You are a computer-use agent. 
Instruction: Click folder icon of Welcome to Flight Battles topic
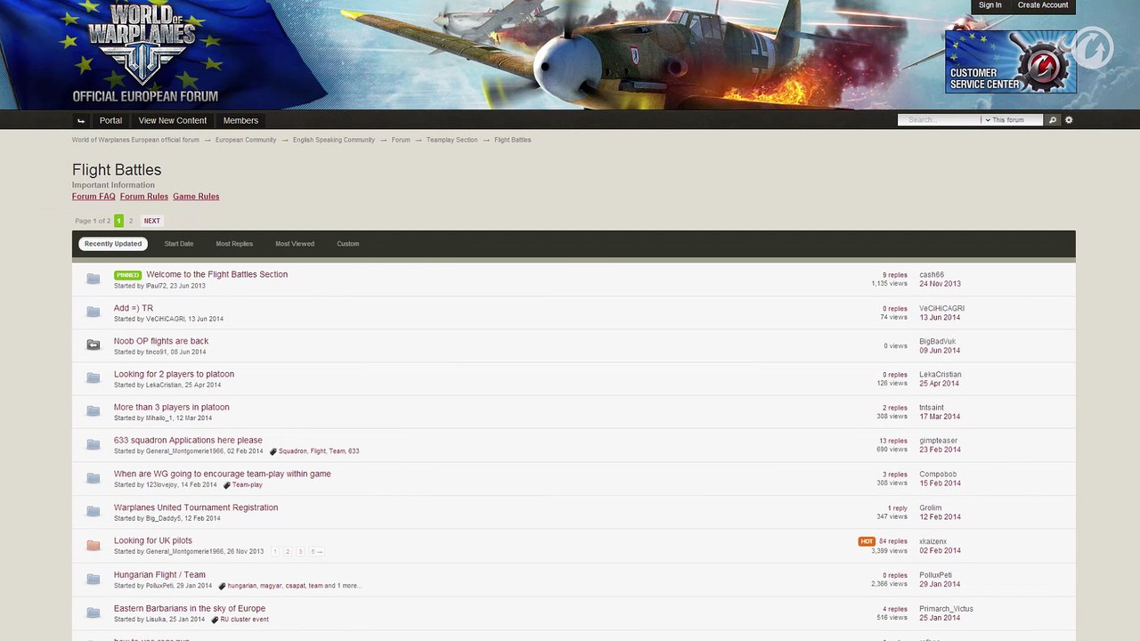point(93,279)
